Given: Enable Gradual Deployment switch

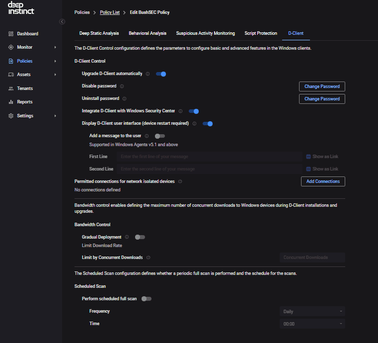Looking at the screenshot, I should click(140, 237).
